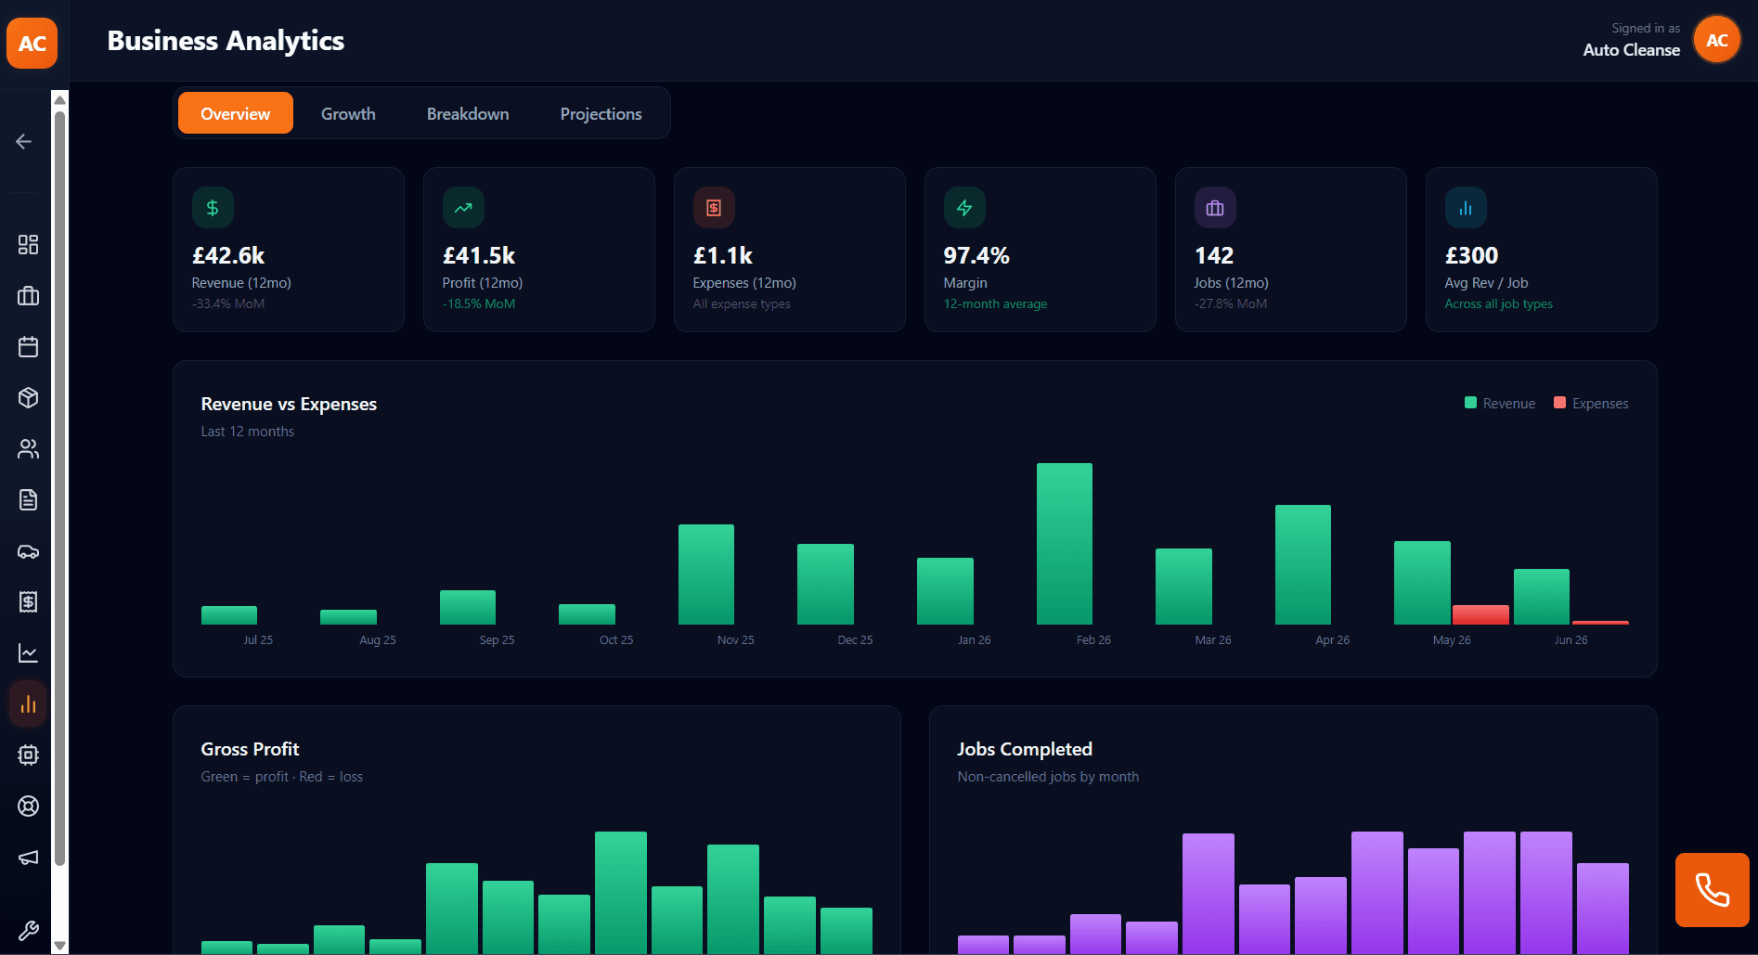Click the orange phone call button
Screen dimensions: 1758x955
pyautogui.click(x=1712, y=890)
